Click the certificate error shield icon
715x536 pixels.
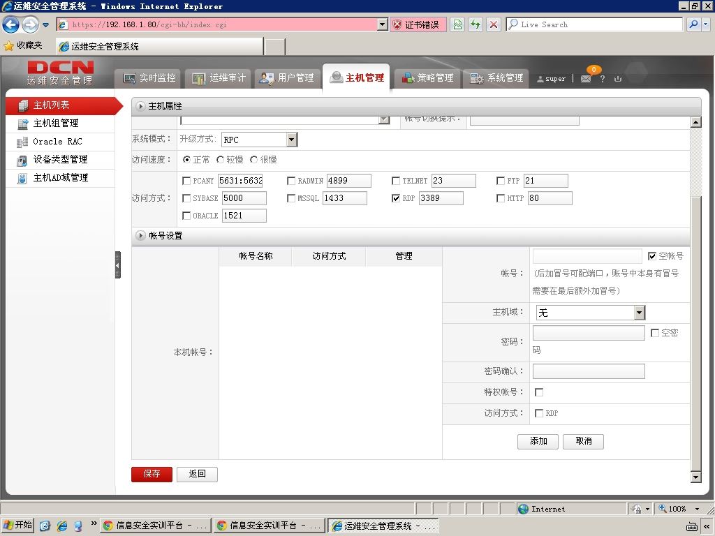coord(397,24)
